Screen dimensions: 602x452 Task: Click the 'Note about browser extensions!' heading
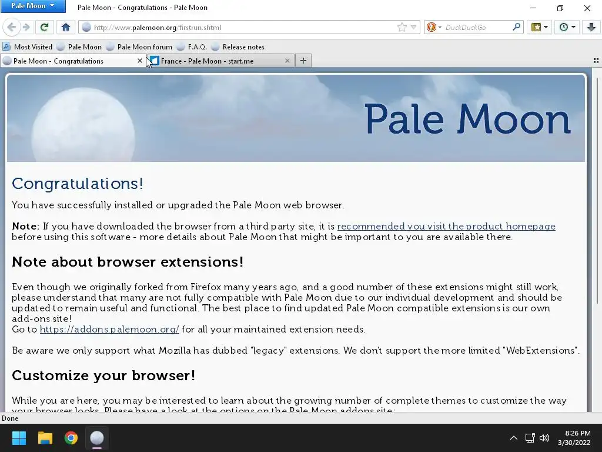[128, 262]
